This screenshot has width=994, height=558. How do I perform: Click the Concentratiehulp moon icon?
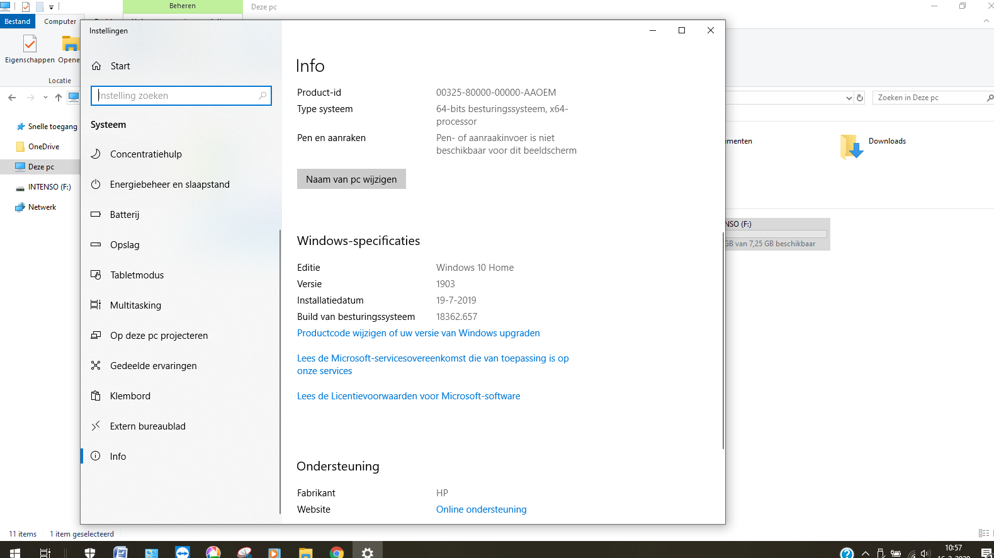[96, 154]
